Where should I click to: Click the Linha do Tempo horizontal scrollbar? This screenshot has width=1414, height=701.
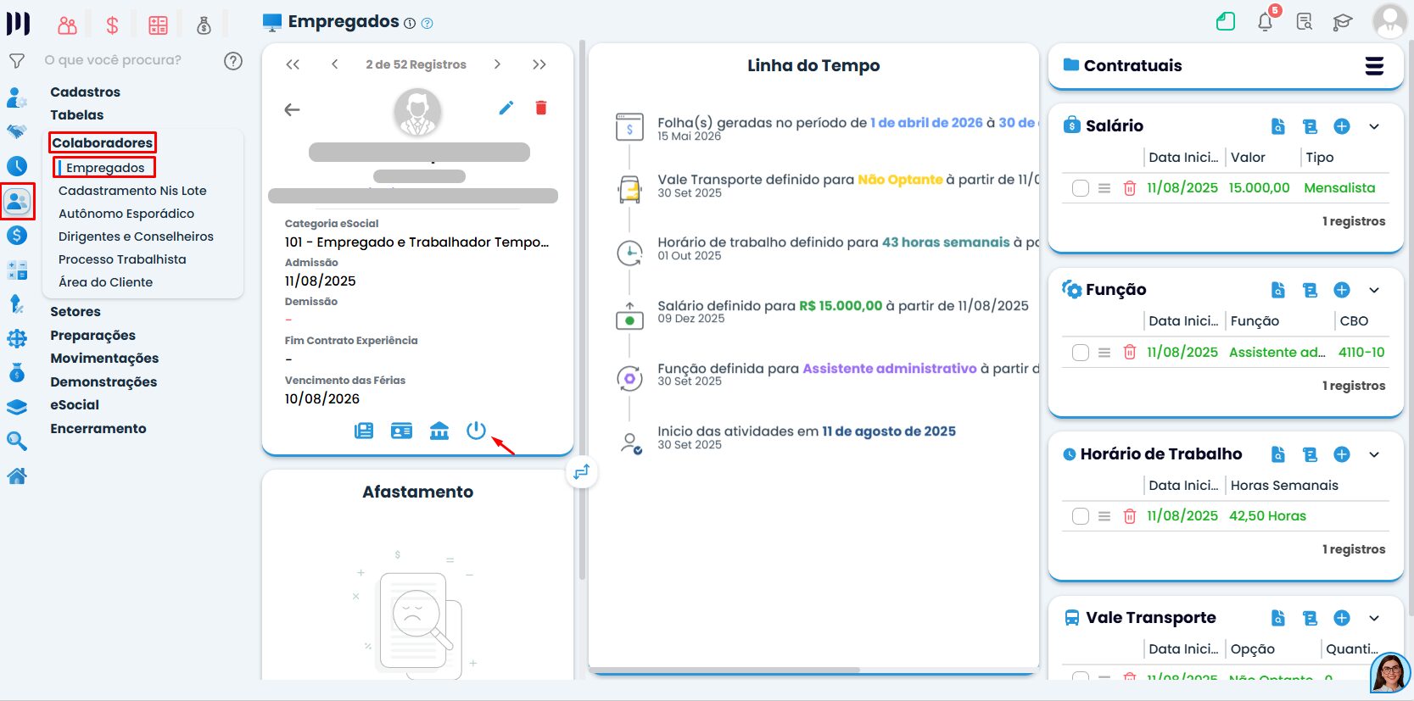(725, 670)
